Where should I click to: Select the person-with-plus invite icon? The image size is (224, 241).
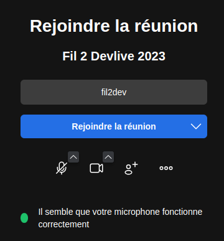(131, 168)
